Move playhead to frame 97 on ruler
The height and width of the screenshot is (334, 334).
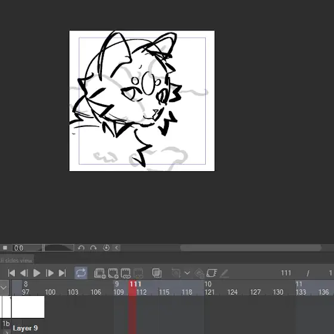click(26, 292)
